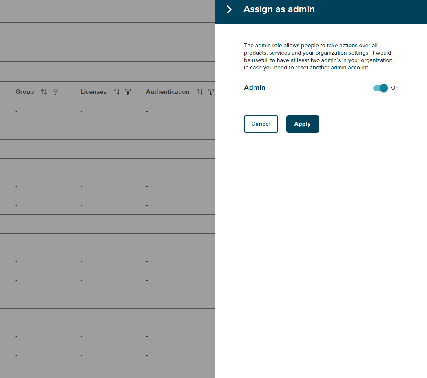Select the Licenses column header text

pyautogui.click(x=93, y=92)
